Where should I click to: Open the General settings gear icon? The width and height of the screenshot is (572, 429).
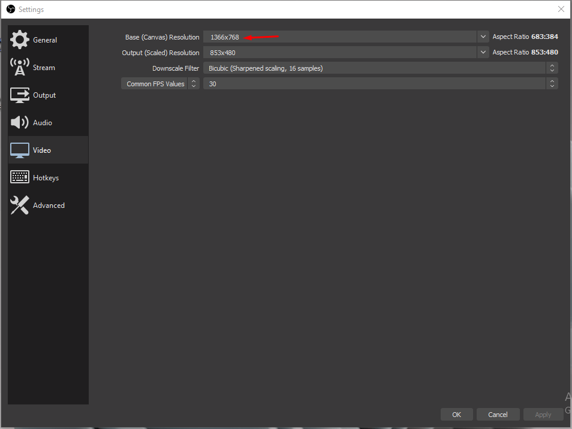coord(19,40)
